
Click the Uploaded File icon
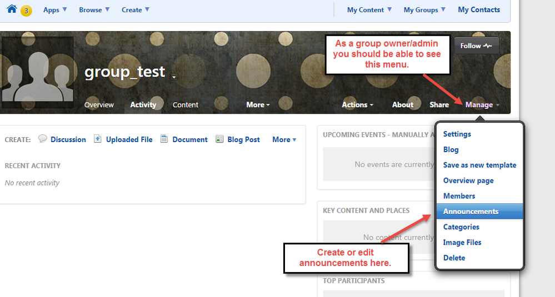click(98, 139)
